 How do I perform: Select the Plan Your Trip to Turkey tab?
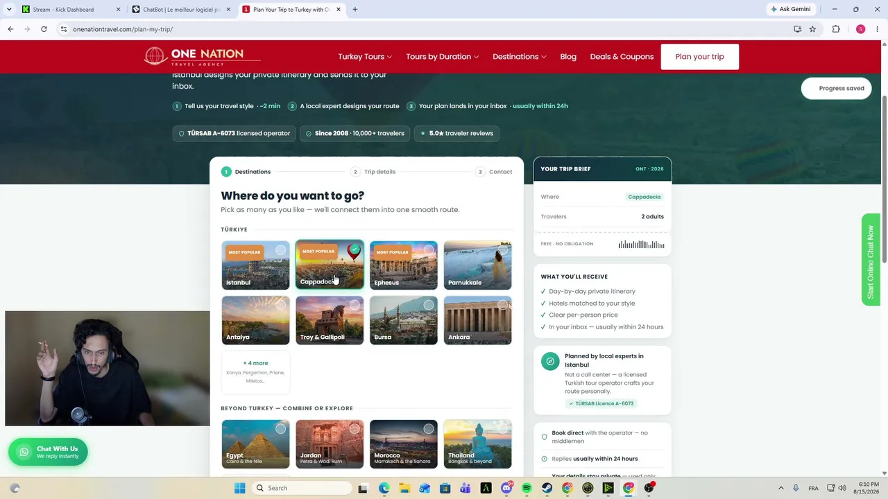coord(291,10)
